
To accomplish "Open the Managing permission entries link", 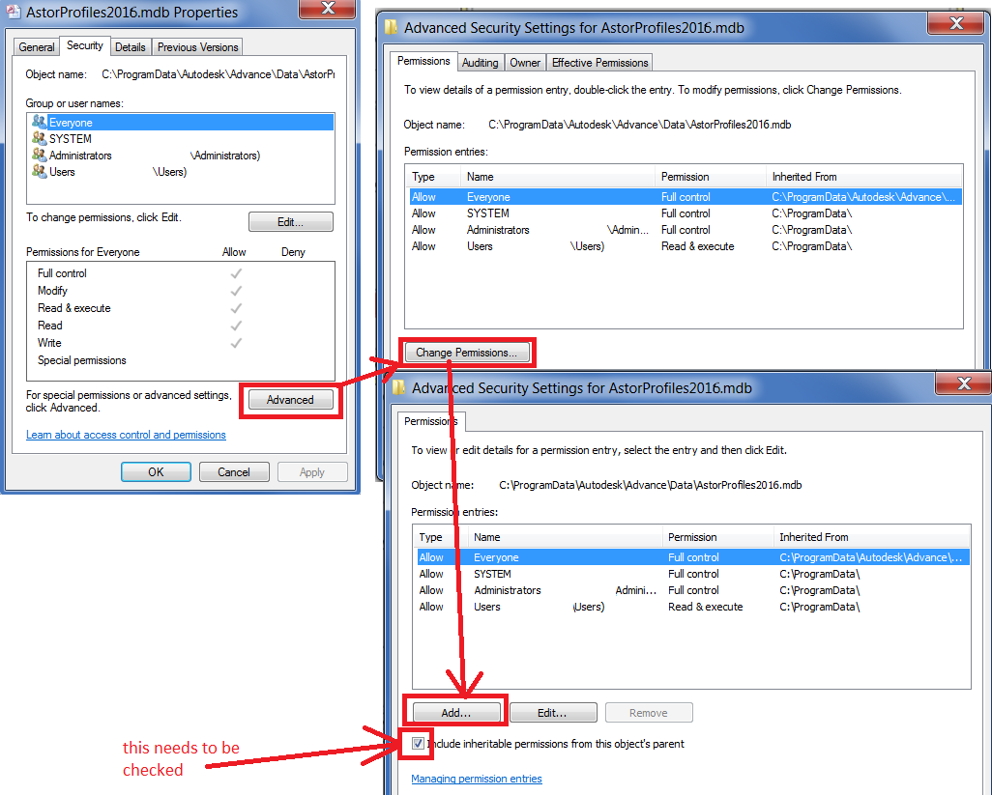I will pyautogui.click(x=477, y=778).
